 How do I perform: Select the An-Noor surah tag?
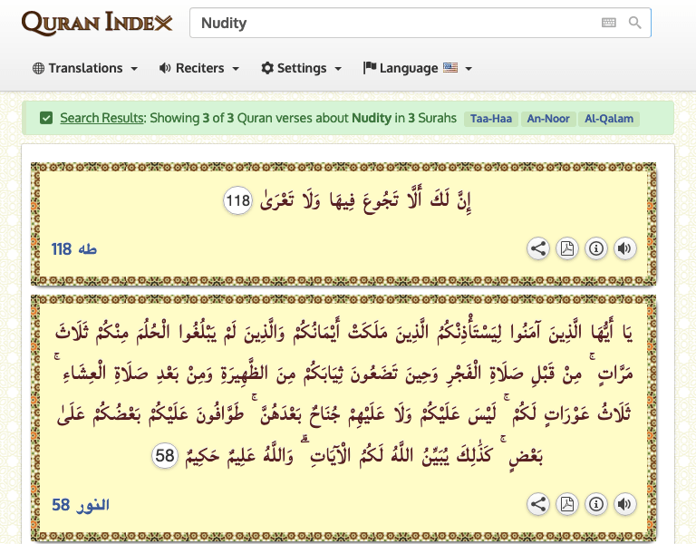pyautogui.click(x=547, y=119)
